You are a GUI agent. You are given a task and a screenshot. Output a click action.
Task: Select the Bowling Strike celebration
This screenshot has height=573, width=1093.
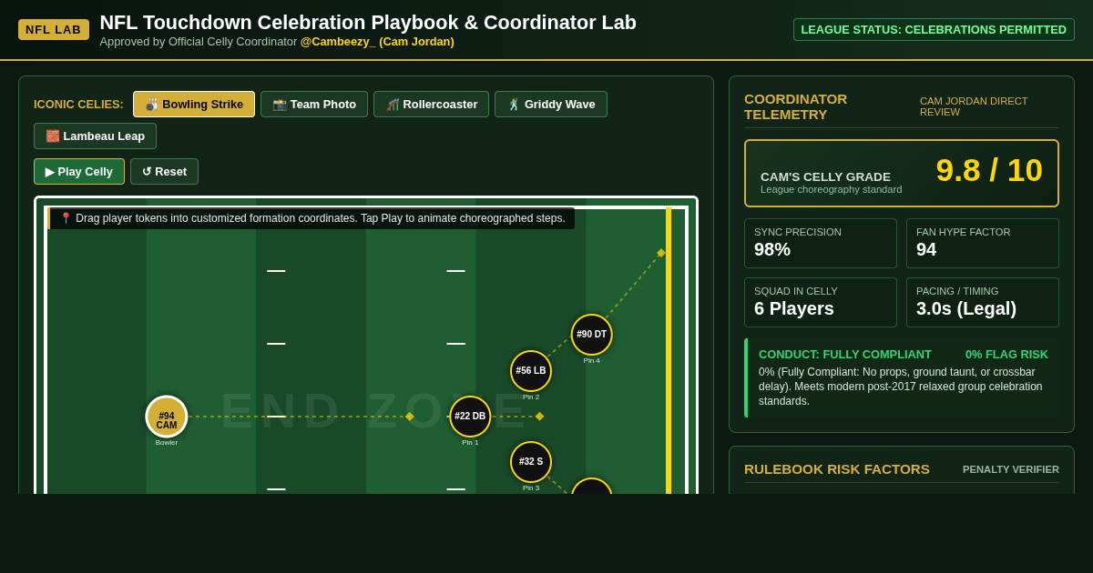194,104
